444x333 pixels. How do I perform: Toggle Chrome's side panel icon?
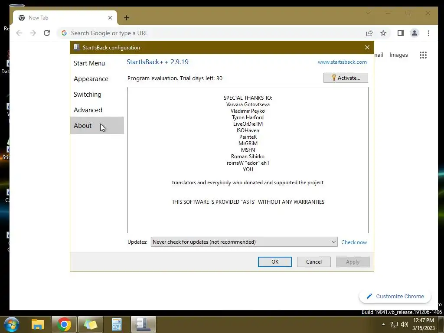click(x=400, y=33)
